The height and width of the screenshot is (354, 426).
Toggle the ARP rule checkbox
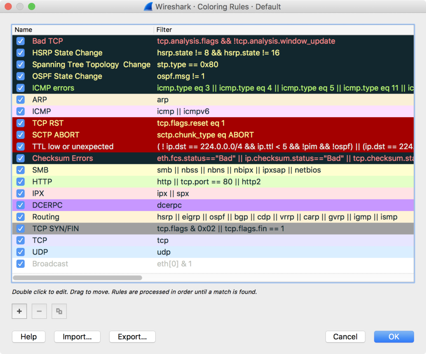pos(20,100)
